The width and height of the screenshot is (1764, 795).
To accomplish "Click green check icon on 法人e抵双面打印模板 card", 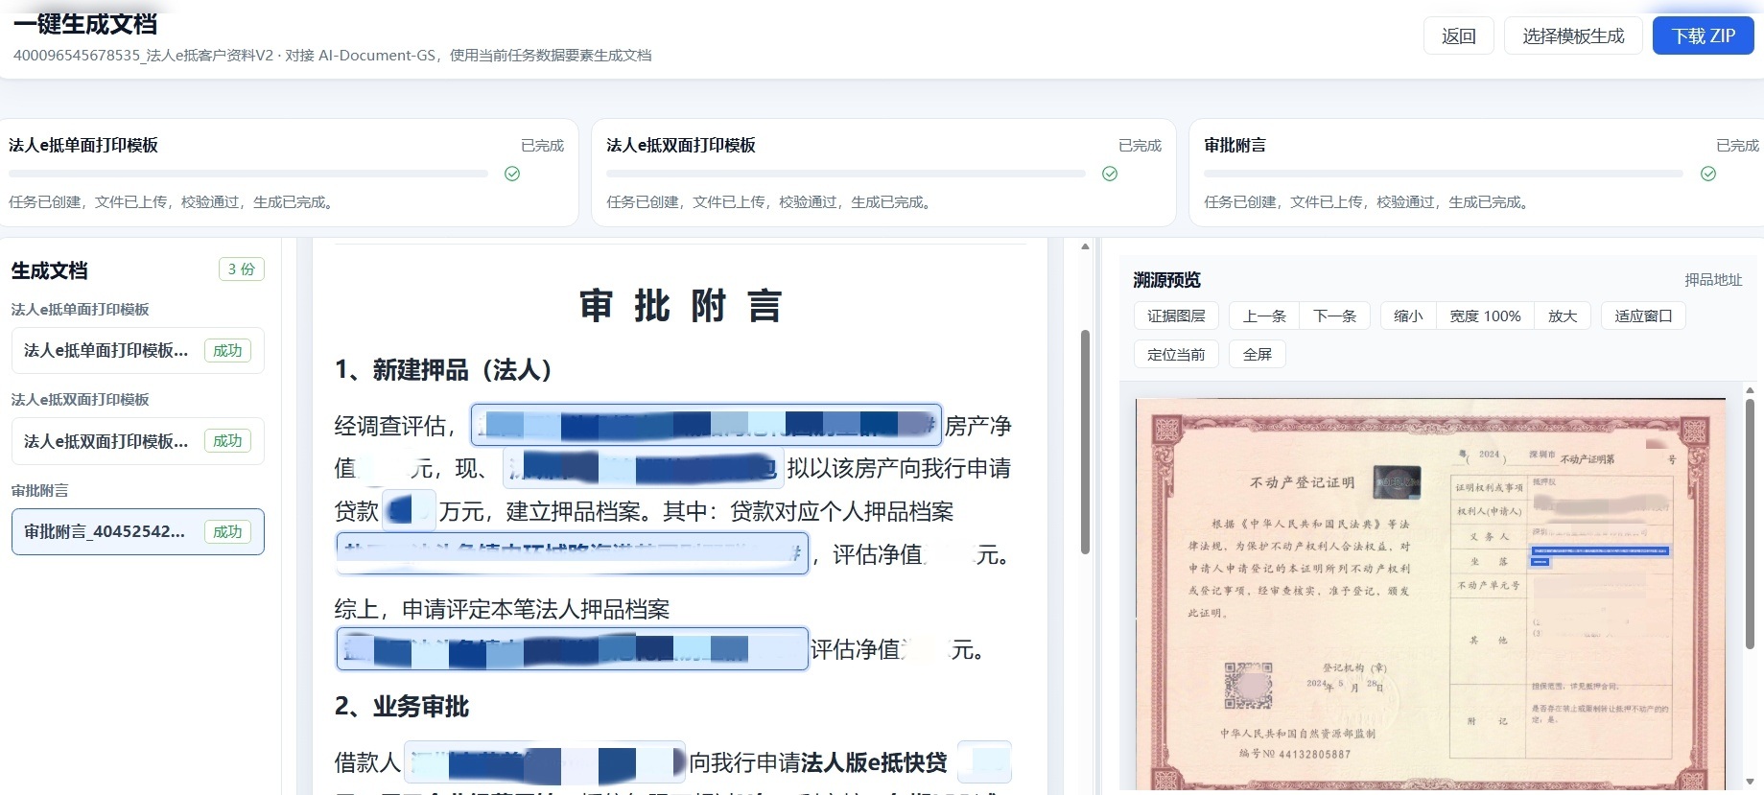I will click(1110, 174).
